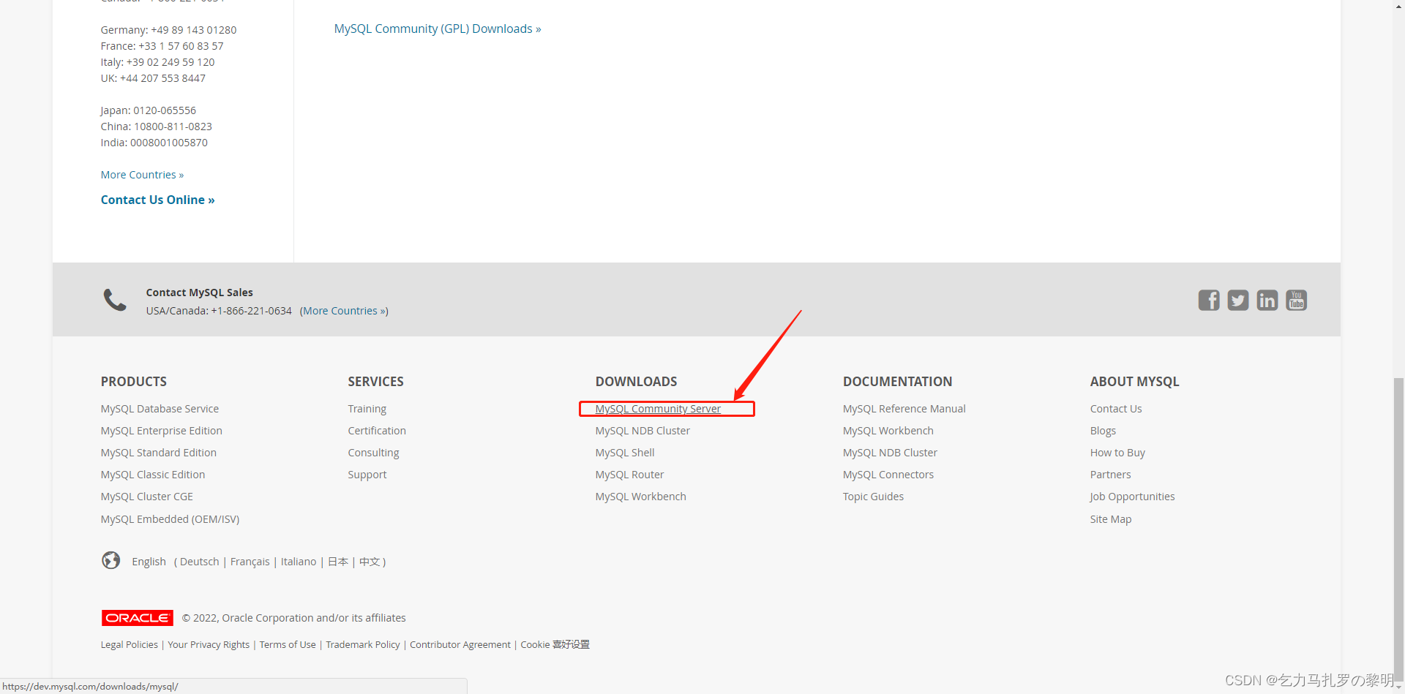Click the India phone number text
This screenshot has width=1405, height=694.
[154, 143]
